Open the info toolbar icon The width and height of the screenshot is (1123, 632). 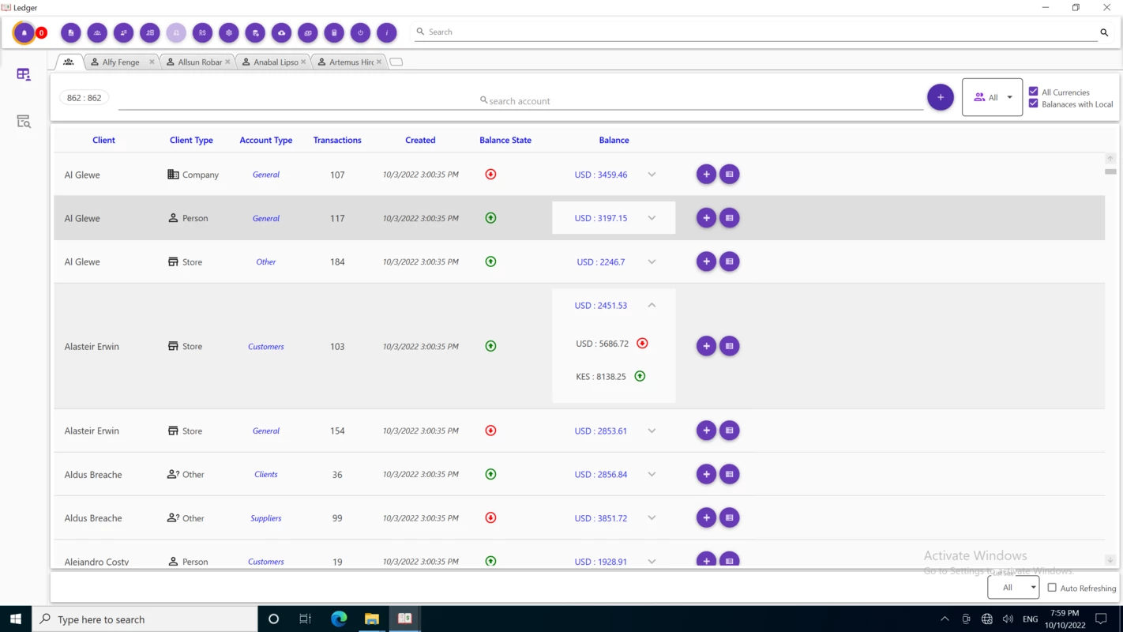tap(386, 32)
